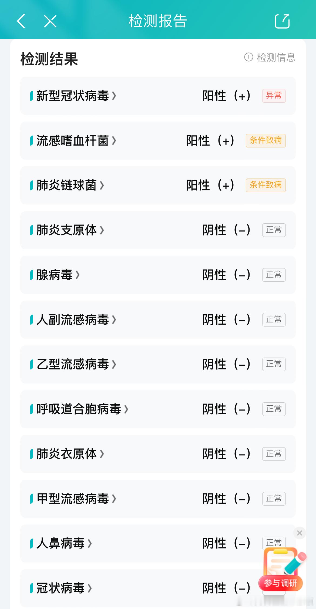Open 呼吸道合胞病毒 details
Image resolution: width=316 pixels, height=609 pixels.
[158, 409]
